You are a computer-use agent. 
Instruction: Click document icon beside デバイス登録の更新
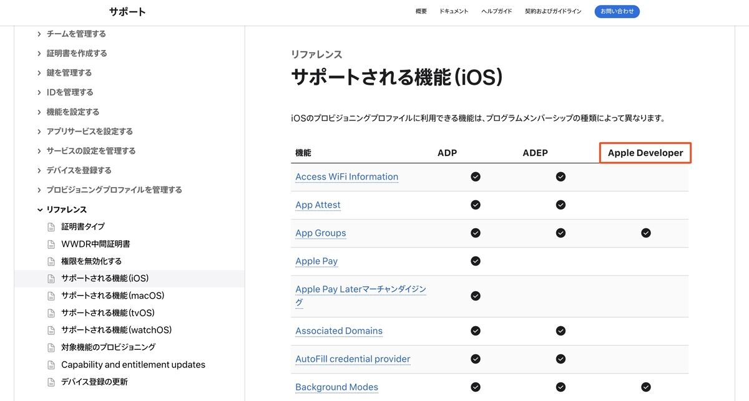51,382
